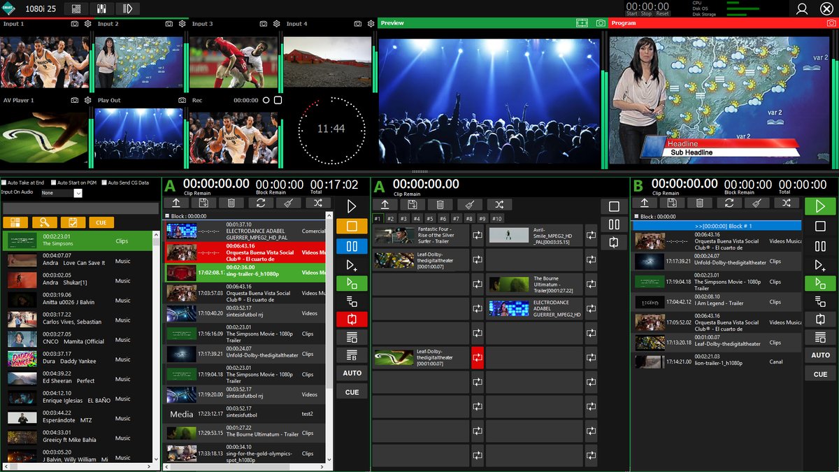
Task: Shuffle the B playlist
Action: pyautogui.click(x=787, y=203)
